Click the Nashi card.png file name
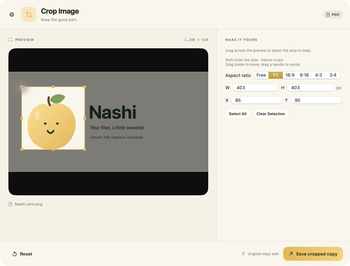This screenshot has height=266, width=350. point(29,204)
